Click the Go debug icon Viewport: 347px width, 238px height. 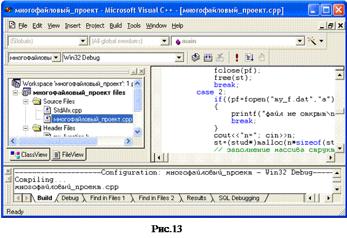[249, 58]
